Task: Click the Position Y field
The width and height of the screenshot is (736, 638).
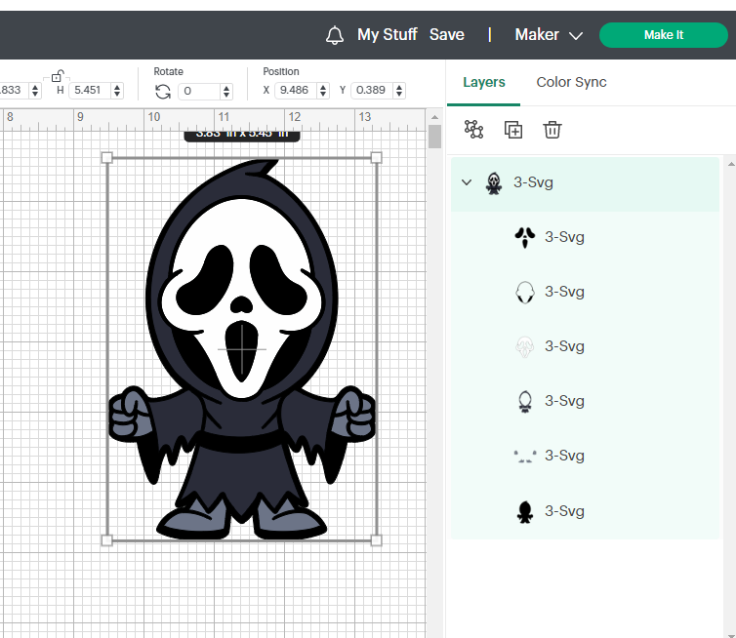Action: click(372, 90)
